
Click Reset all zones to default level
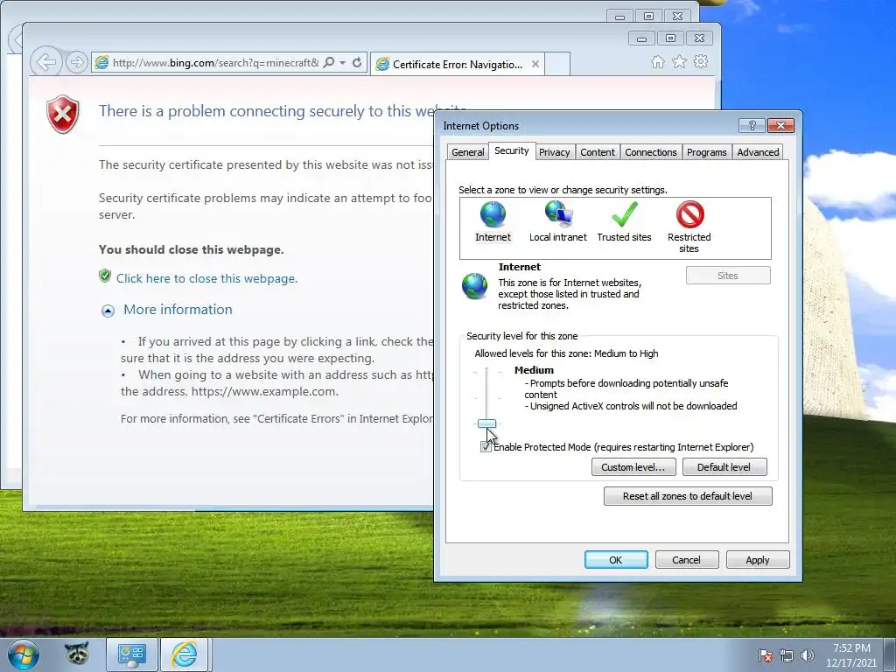[688, 496]
